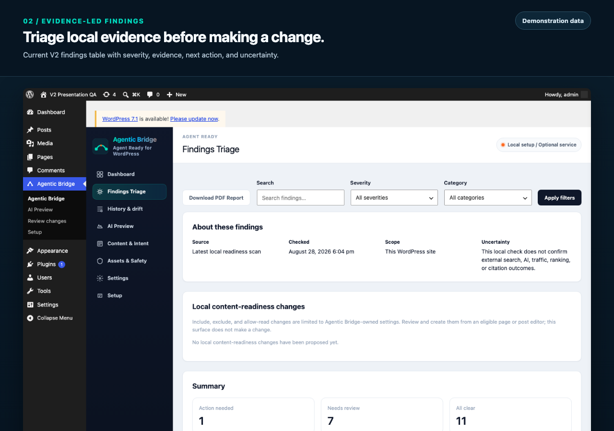Screen dimensions: 614x431
Task: Follow the WordPress 7.1 link
Action: tap(120, 119)
